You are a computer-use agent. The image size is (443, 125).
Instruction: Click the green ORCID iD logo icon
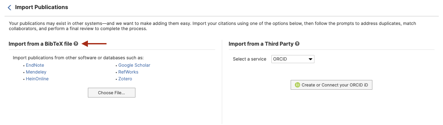[x=297, y=85]
